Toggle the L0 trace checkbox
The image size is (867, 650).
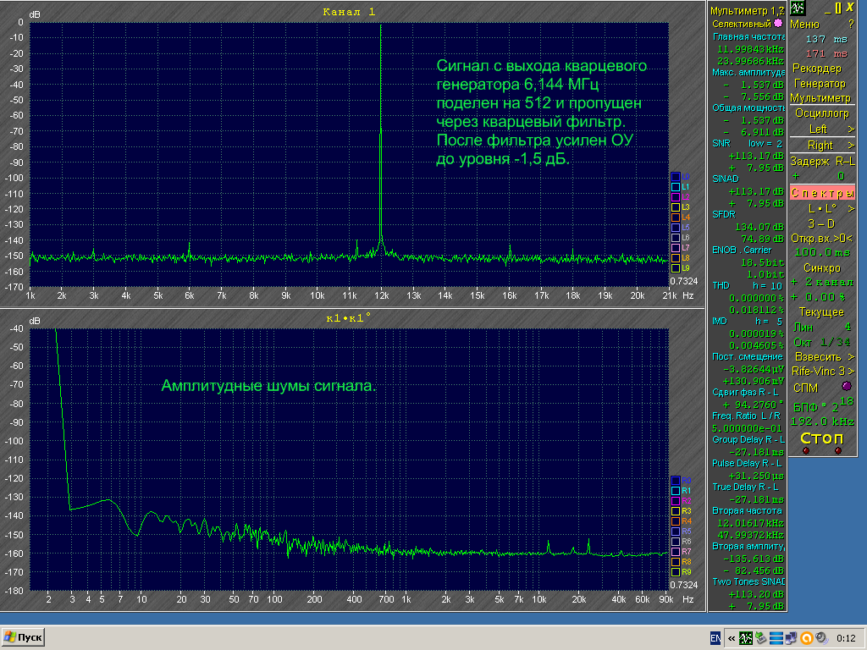coord(675,177)
